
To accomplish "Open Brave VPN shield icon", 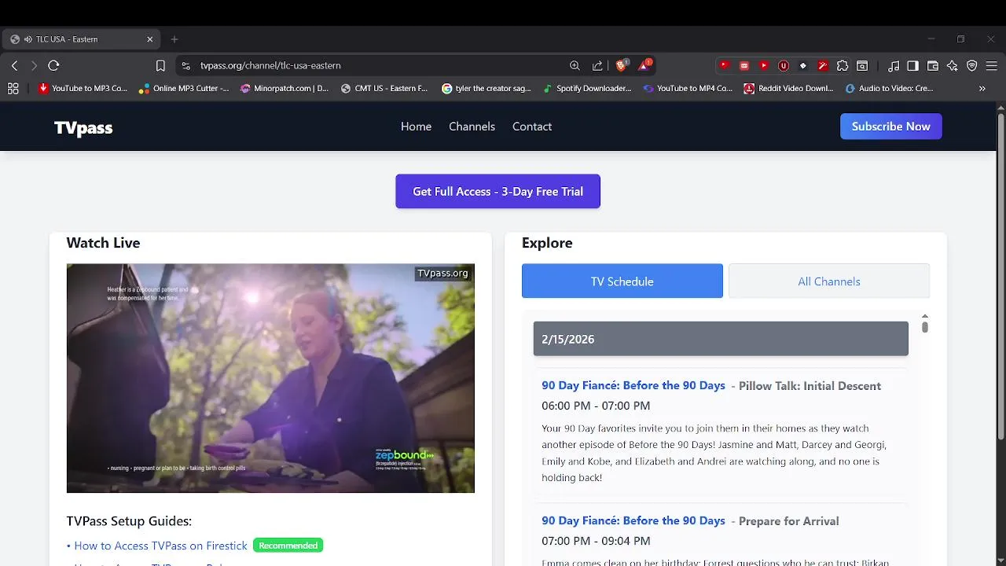I will coord(972,66).
